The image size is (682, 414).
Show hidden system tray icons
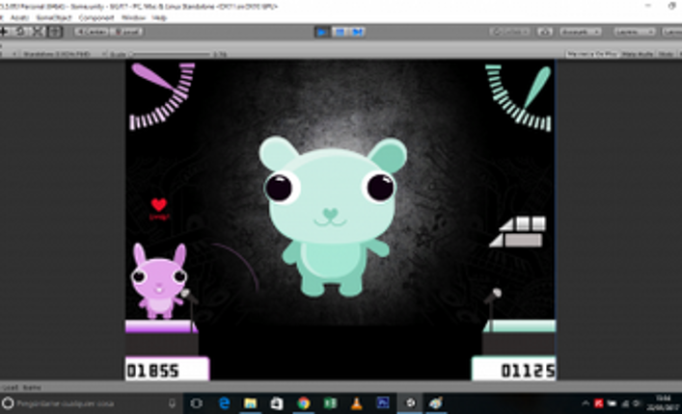point(586,403)
